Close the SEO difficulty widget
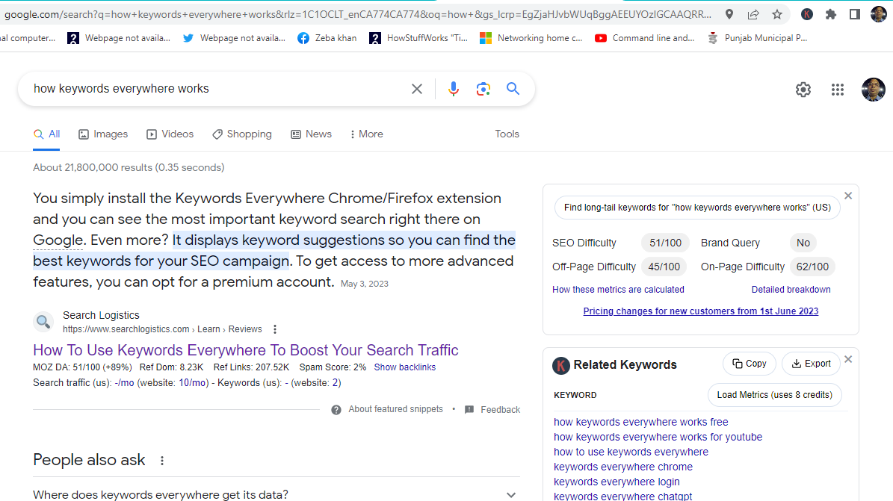This screenshot has width=893, height=501. click(848, 196)
